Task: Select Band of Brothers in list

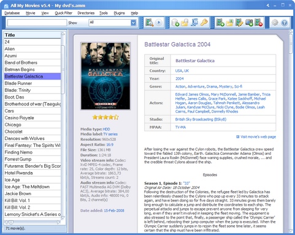Action: pyautogui.click(x=33, y=62)
